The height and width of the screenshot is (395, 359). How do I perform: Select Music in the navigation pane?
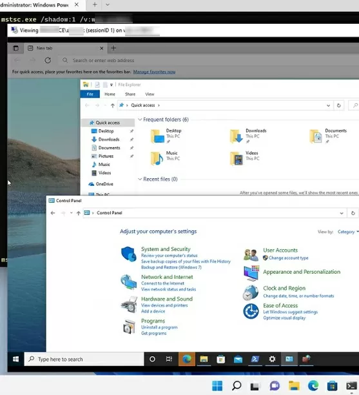[104, 164]
